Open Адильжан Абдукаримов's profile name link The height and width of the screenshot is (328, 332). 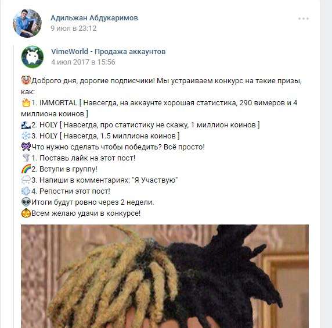(x=94, y=18)
